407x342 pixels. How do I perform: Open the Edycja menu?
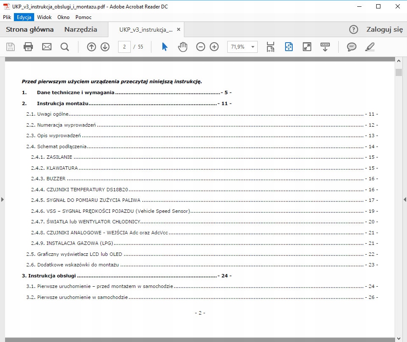[24, 17]
